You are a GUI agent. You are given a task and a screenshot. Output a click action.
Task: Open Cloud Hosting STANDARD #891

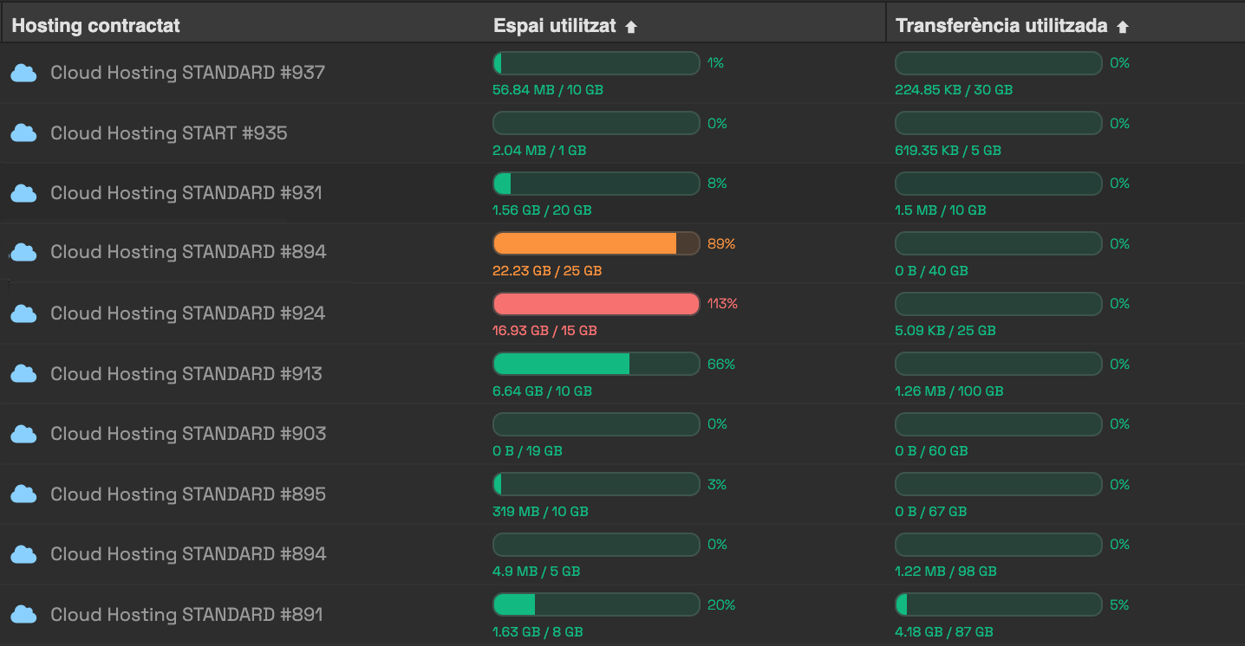tap(186, 615)
